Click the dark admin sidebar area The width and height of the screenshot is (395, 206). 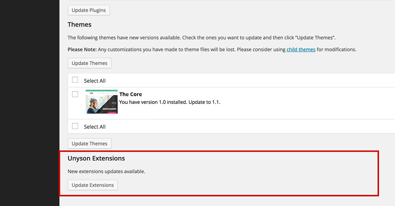(30, 103)
